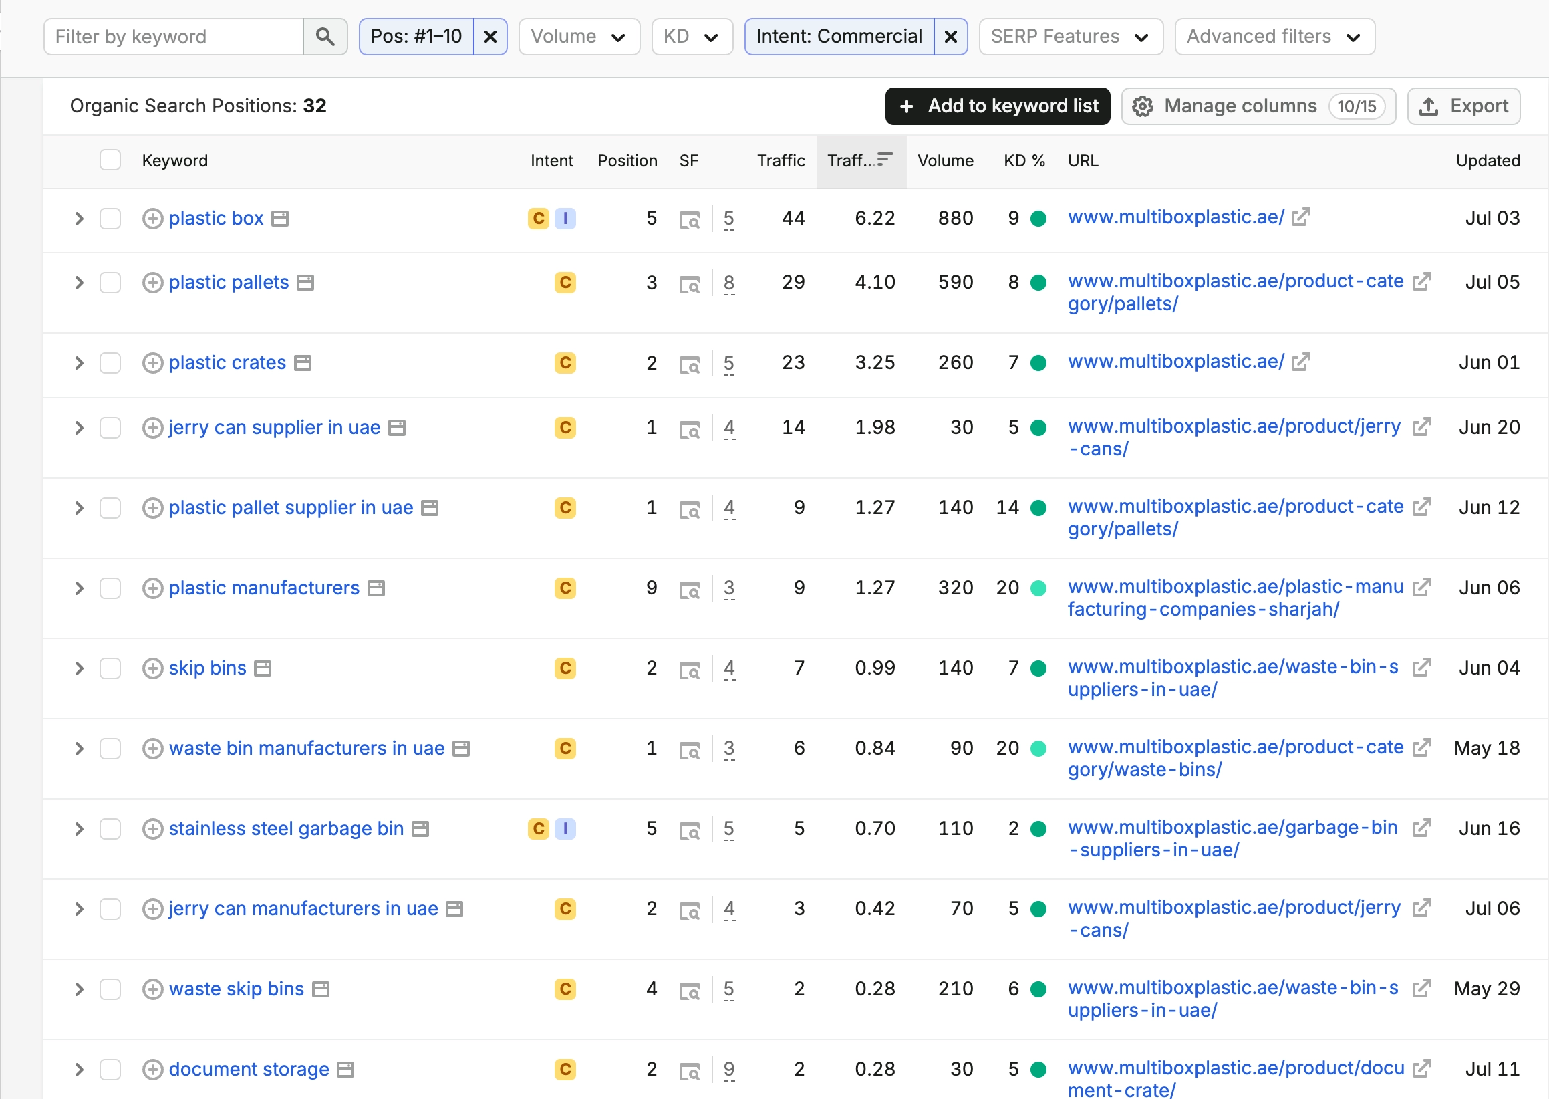The height and width of the screenshot is (1099, 1549).
Task: Sort by Traffic column header
Action: tap(781, 160)
